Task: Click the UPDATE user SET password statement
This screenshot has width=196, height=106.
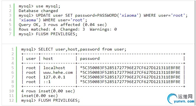Action: point(103,15)
